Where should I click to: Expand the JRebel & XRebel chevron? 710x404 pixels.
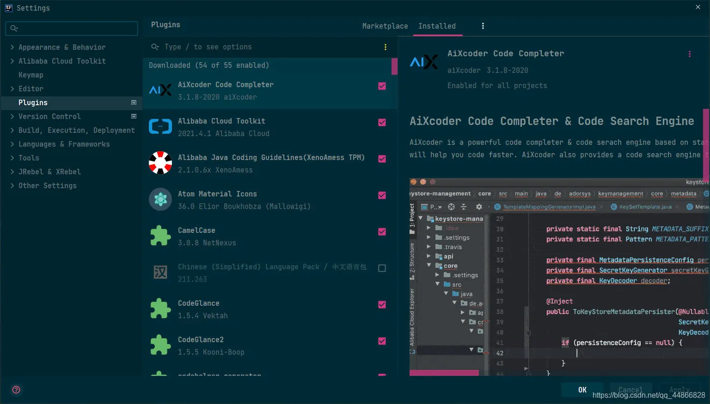click(12, 172)
